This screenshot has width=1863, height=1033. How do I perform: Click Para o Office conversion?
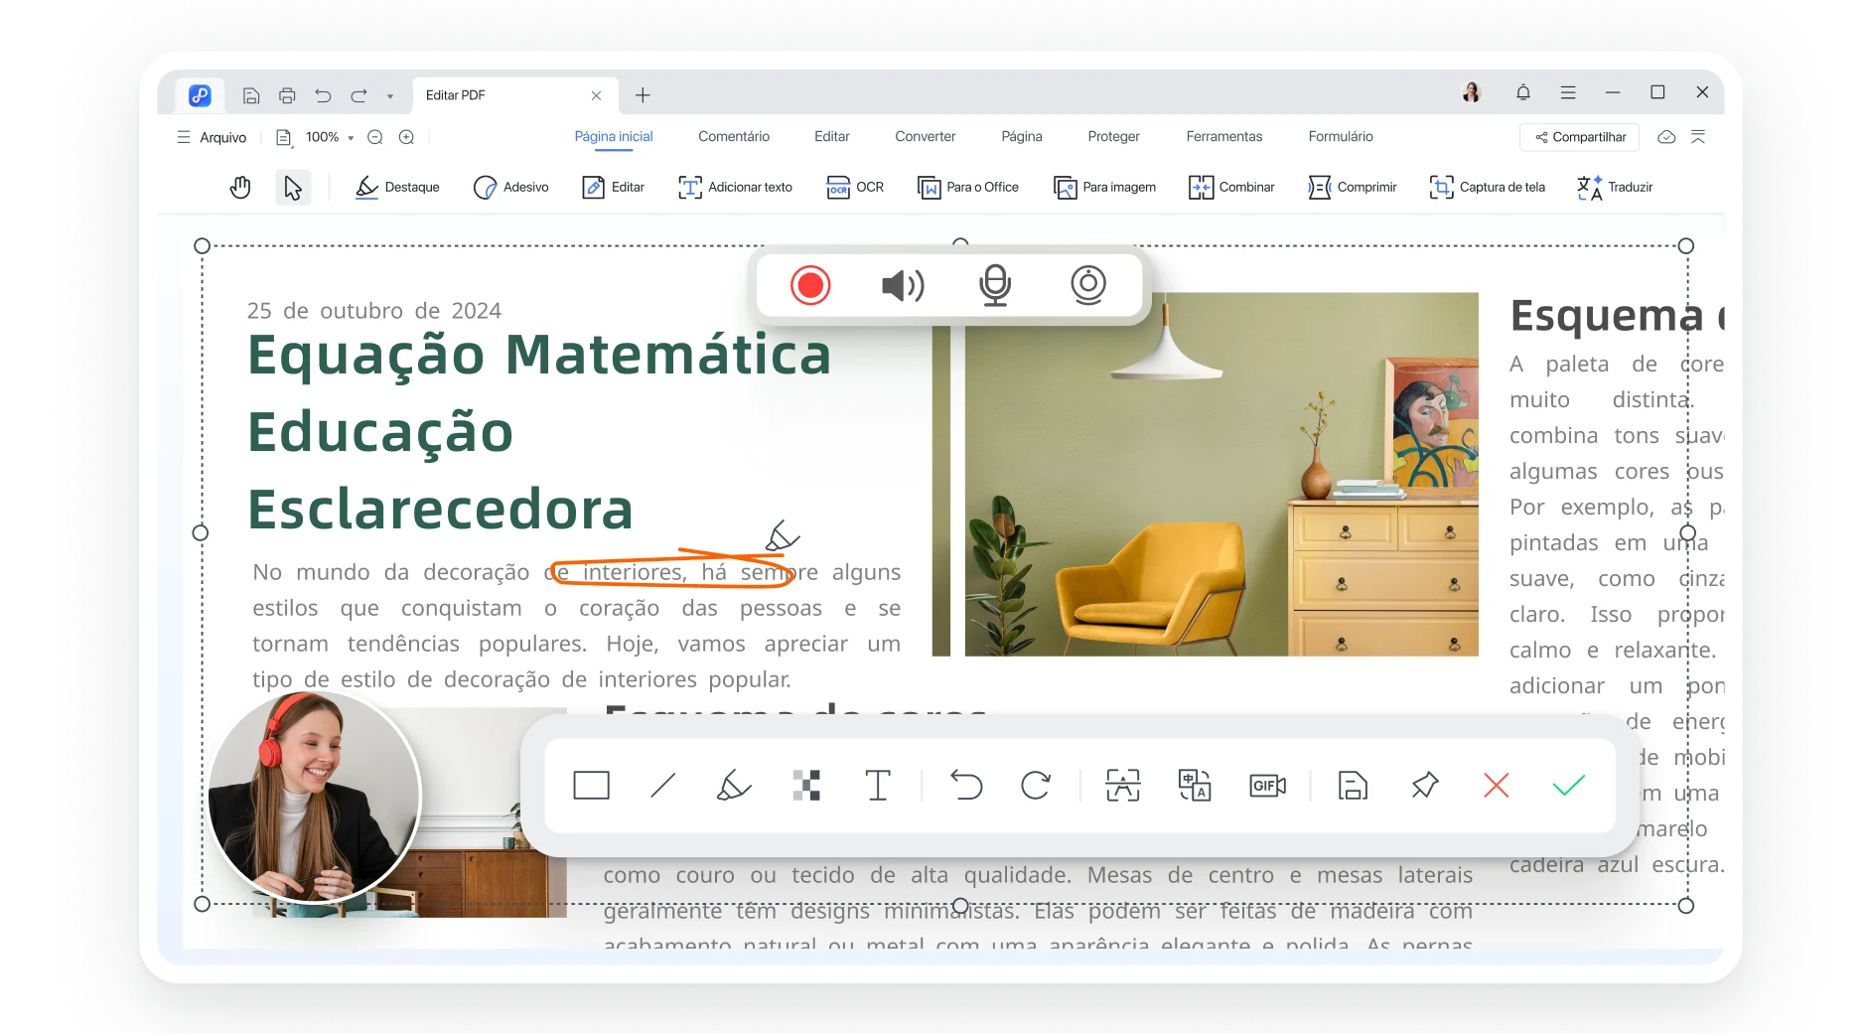pyautogui.click(x=968, y=187)
